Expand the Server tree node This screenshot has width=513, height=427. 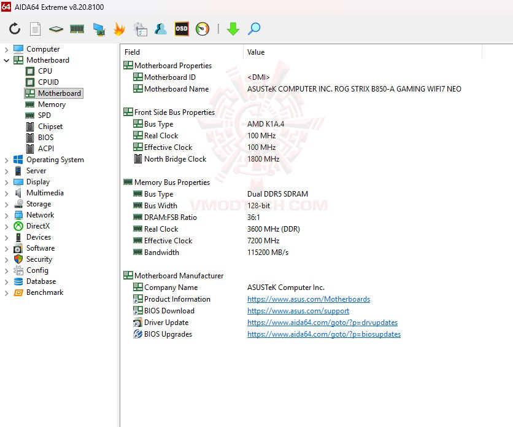(6, 171)
